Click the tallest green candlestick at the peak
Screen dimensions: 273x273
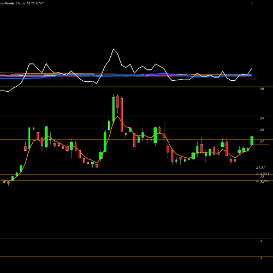coord(114,109)
